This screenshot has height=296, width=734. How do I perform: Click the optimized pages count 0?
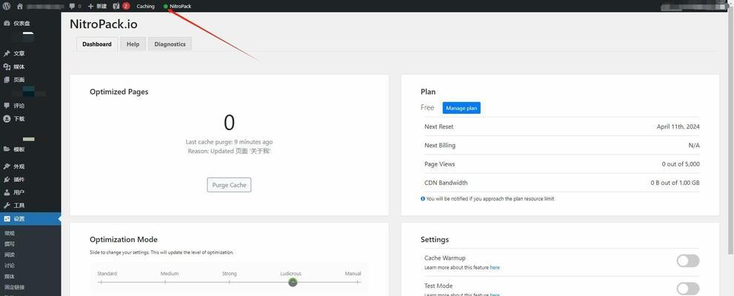229,123
